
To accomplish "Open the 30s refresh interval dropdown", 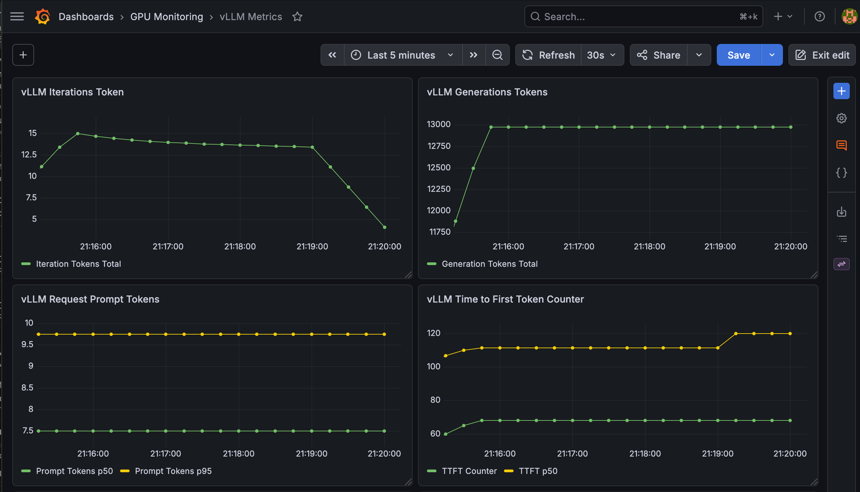I will pyautogui.click(x=602, y=55).
